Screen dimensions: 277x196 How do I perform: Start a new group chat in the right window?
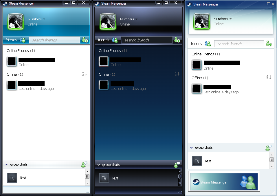pos(269,148)
